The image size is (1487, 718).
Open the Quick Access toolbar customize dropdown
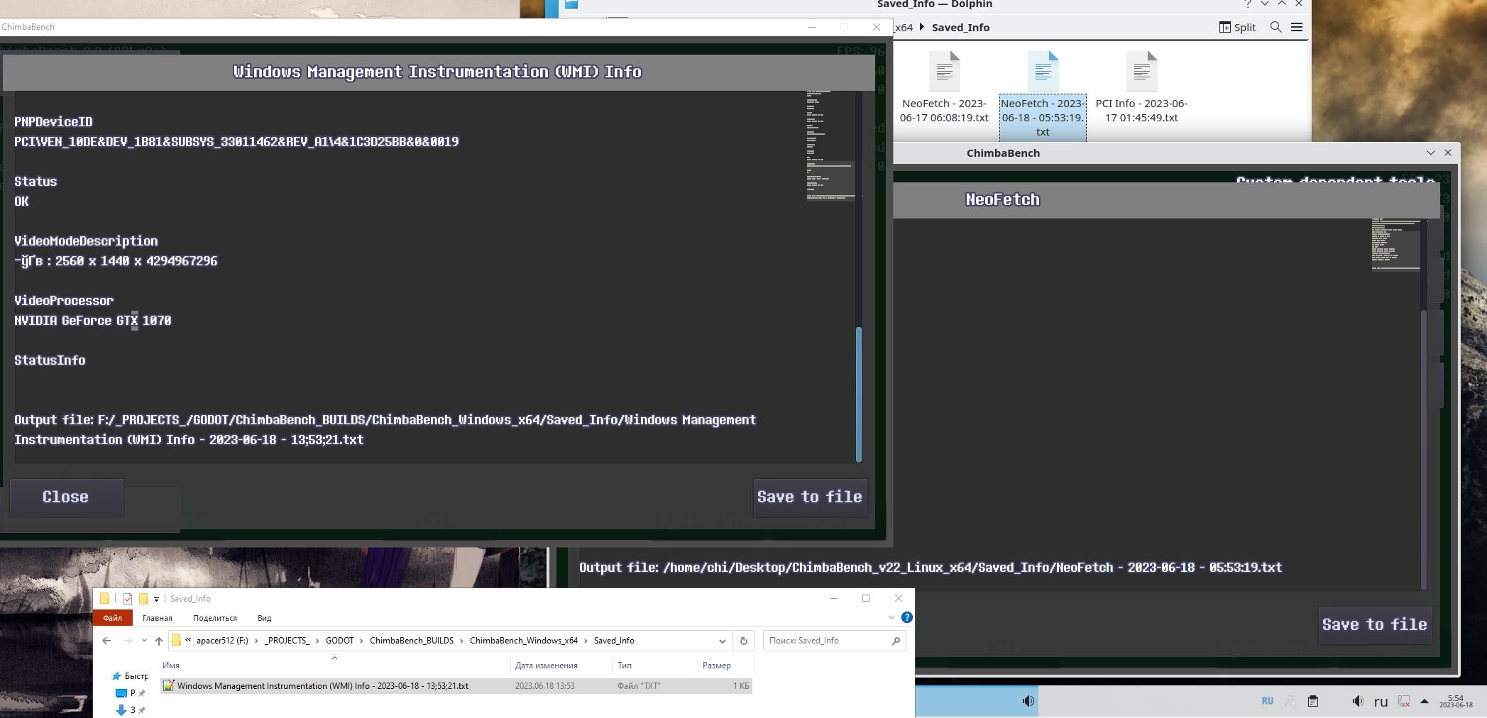156,599
